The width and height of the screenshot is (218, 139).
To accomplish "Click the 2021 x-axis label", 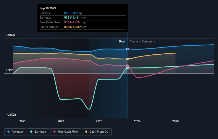I will (x=23, y=121).
